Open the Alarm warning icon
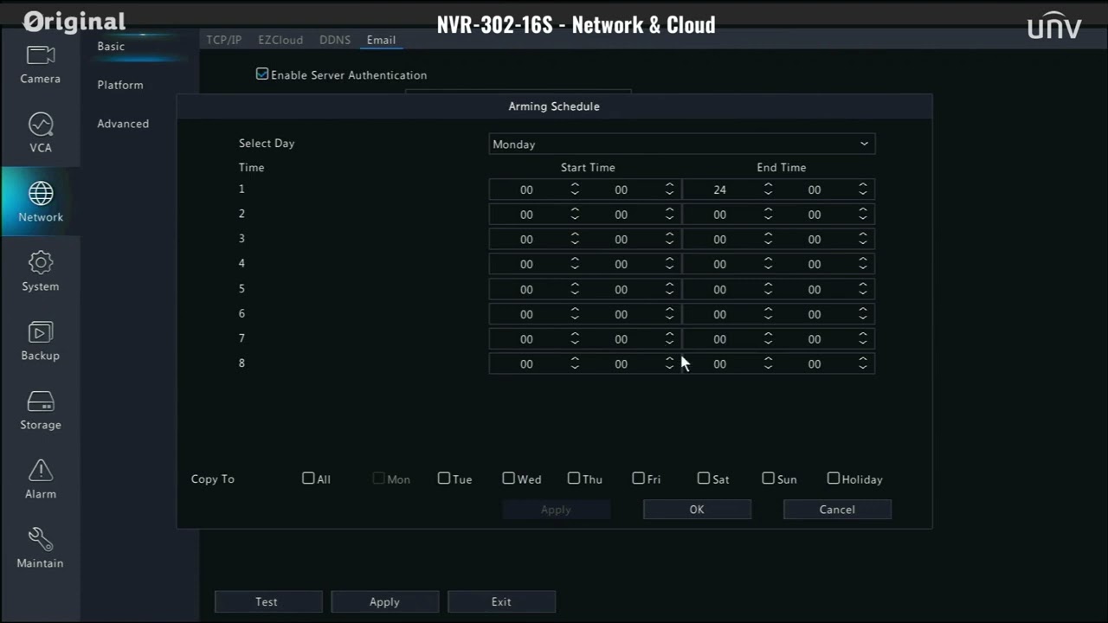This screenshot has width=1108, height=623. pyautogui.click(x=41, y=470)
